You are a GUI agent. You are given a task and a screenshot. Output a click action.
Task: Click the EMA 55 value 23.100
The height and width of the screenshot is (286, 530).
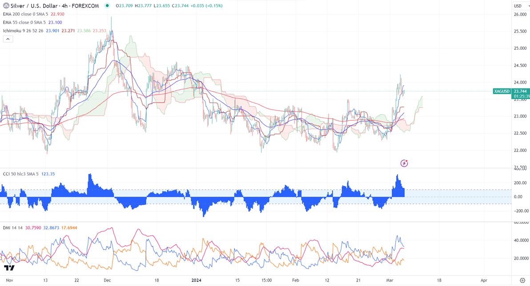point(55,22)
